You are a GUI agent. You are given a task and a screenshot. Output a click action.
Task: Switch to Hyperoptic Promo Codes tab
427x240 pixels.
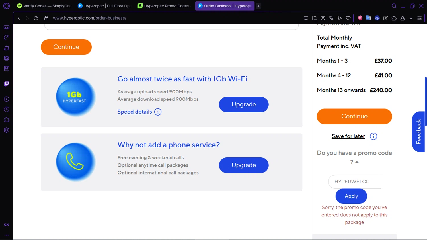163,6
